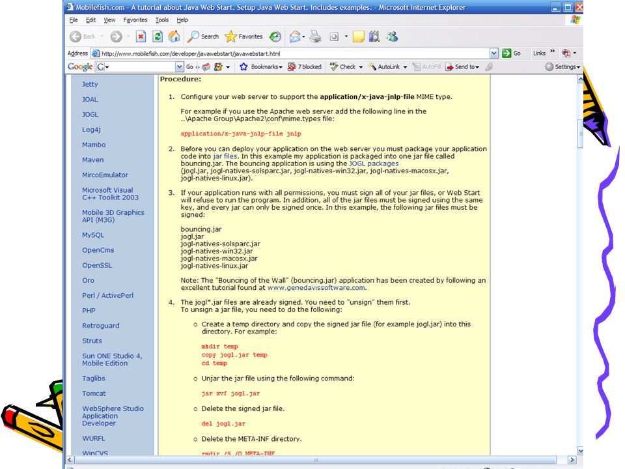Open the Tomcat sidebar link
Image resolution: width=625 pixels, height=469 pixels.
click(x=94, y=393)
